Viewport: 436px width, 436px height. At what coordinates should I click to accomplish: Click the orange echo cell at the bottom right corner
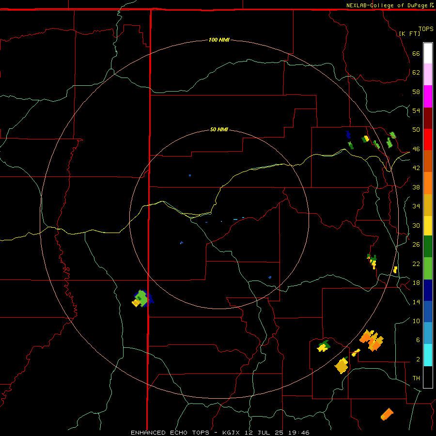(x=387, y=414)
